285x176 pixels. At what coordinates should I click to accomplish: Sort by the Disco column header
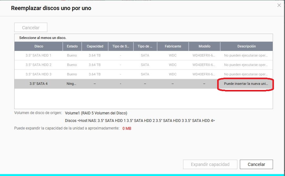tap(39, 46)
